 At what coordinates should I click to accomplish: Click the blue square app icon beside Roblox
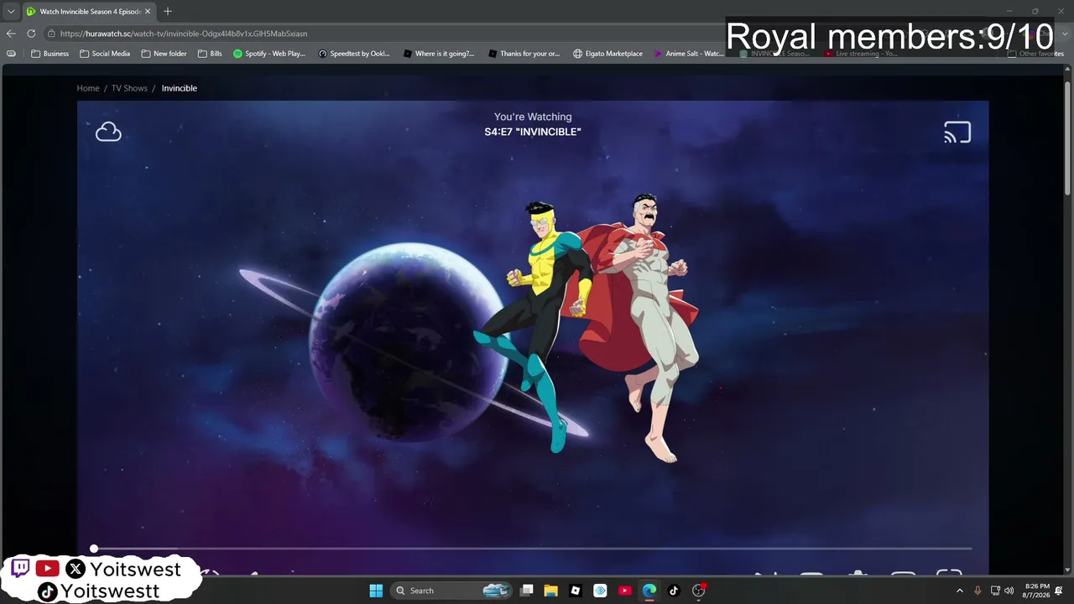point(600,591)
